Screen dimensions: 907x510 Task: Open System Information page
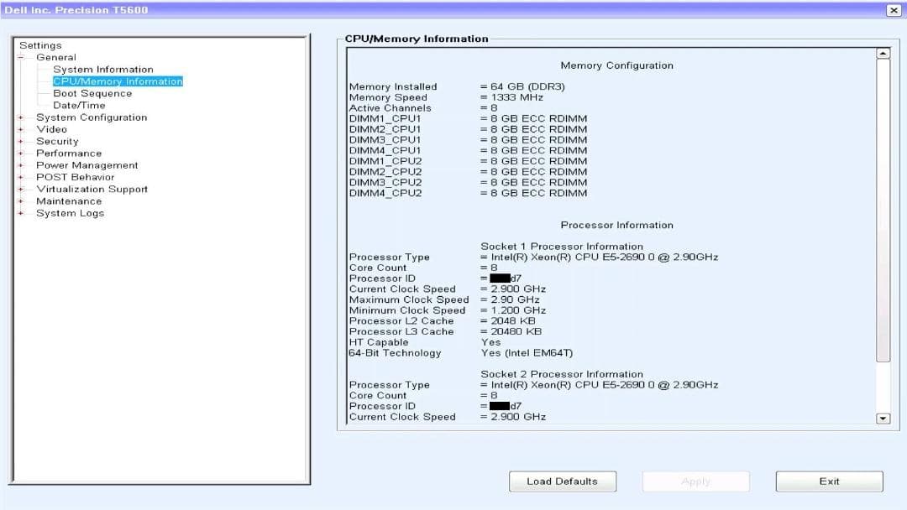[103, 70]
